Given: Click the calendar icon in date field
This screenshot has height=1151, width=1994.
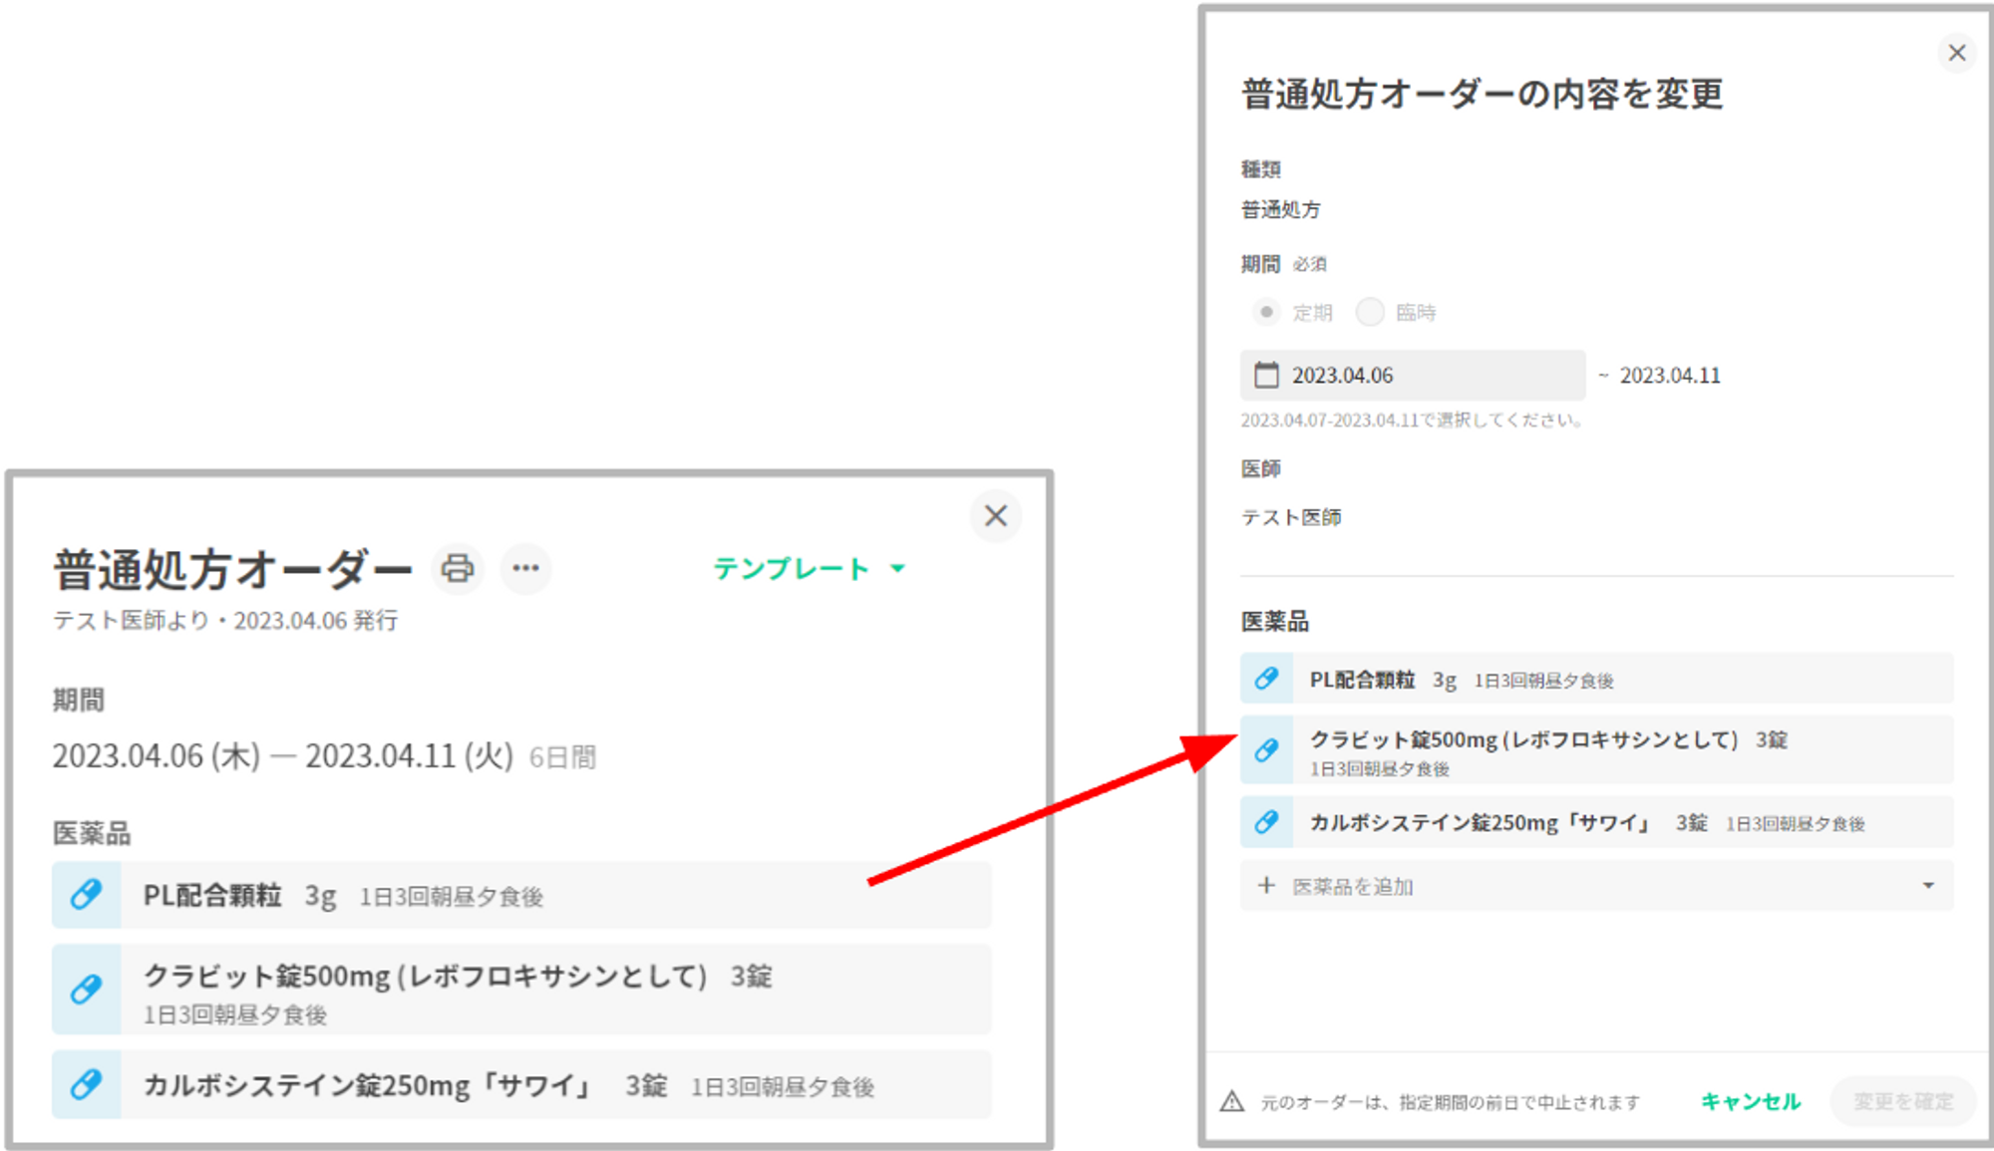Looking at the screenshot, I should 1266,375.
